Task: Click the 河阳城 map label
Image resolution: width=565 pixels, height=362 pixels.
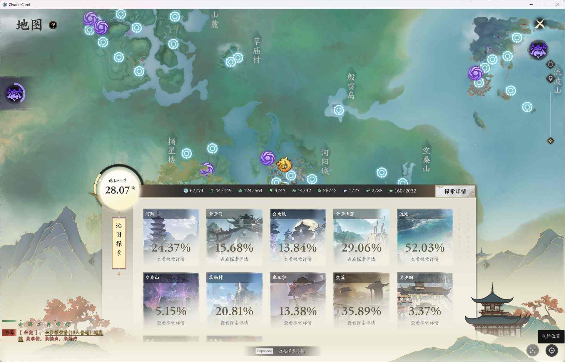Action: [x=325, y=162]
